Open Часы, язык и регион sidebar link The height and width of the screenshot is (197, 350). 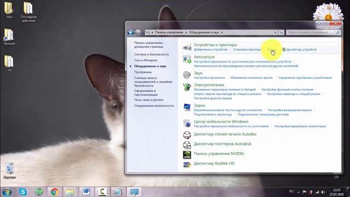(148, 100)
